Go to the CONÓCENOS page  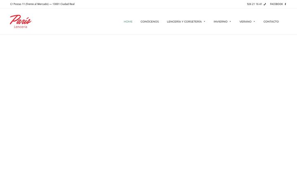point(150,21)
